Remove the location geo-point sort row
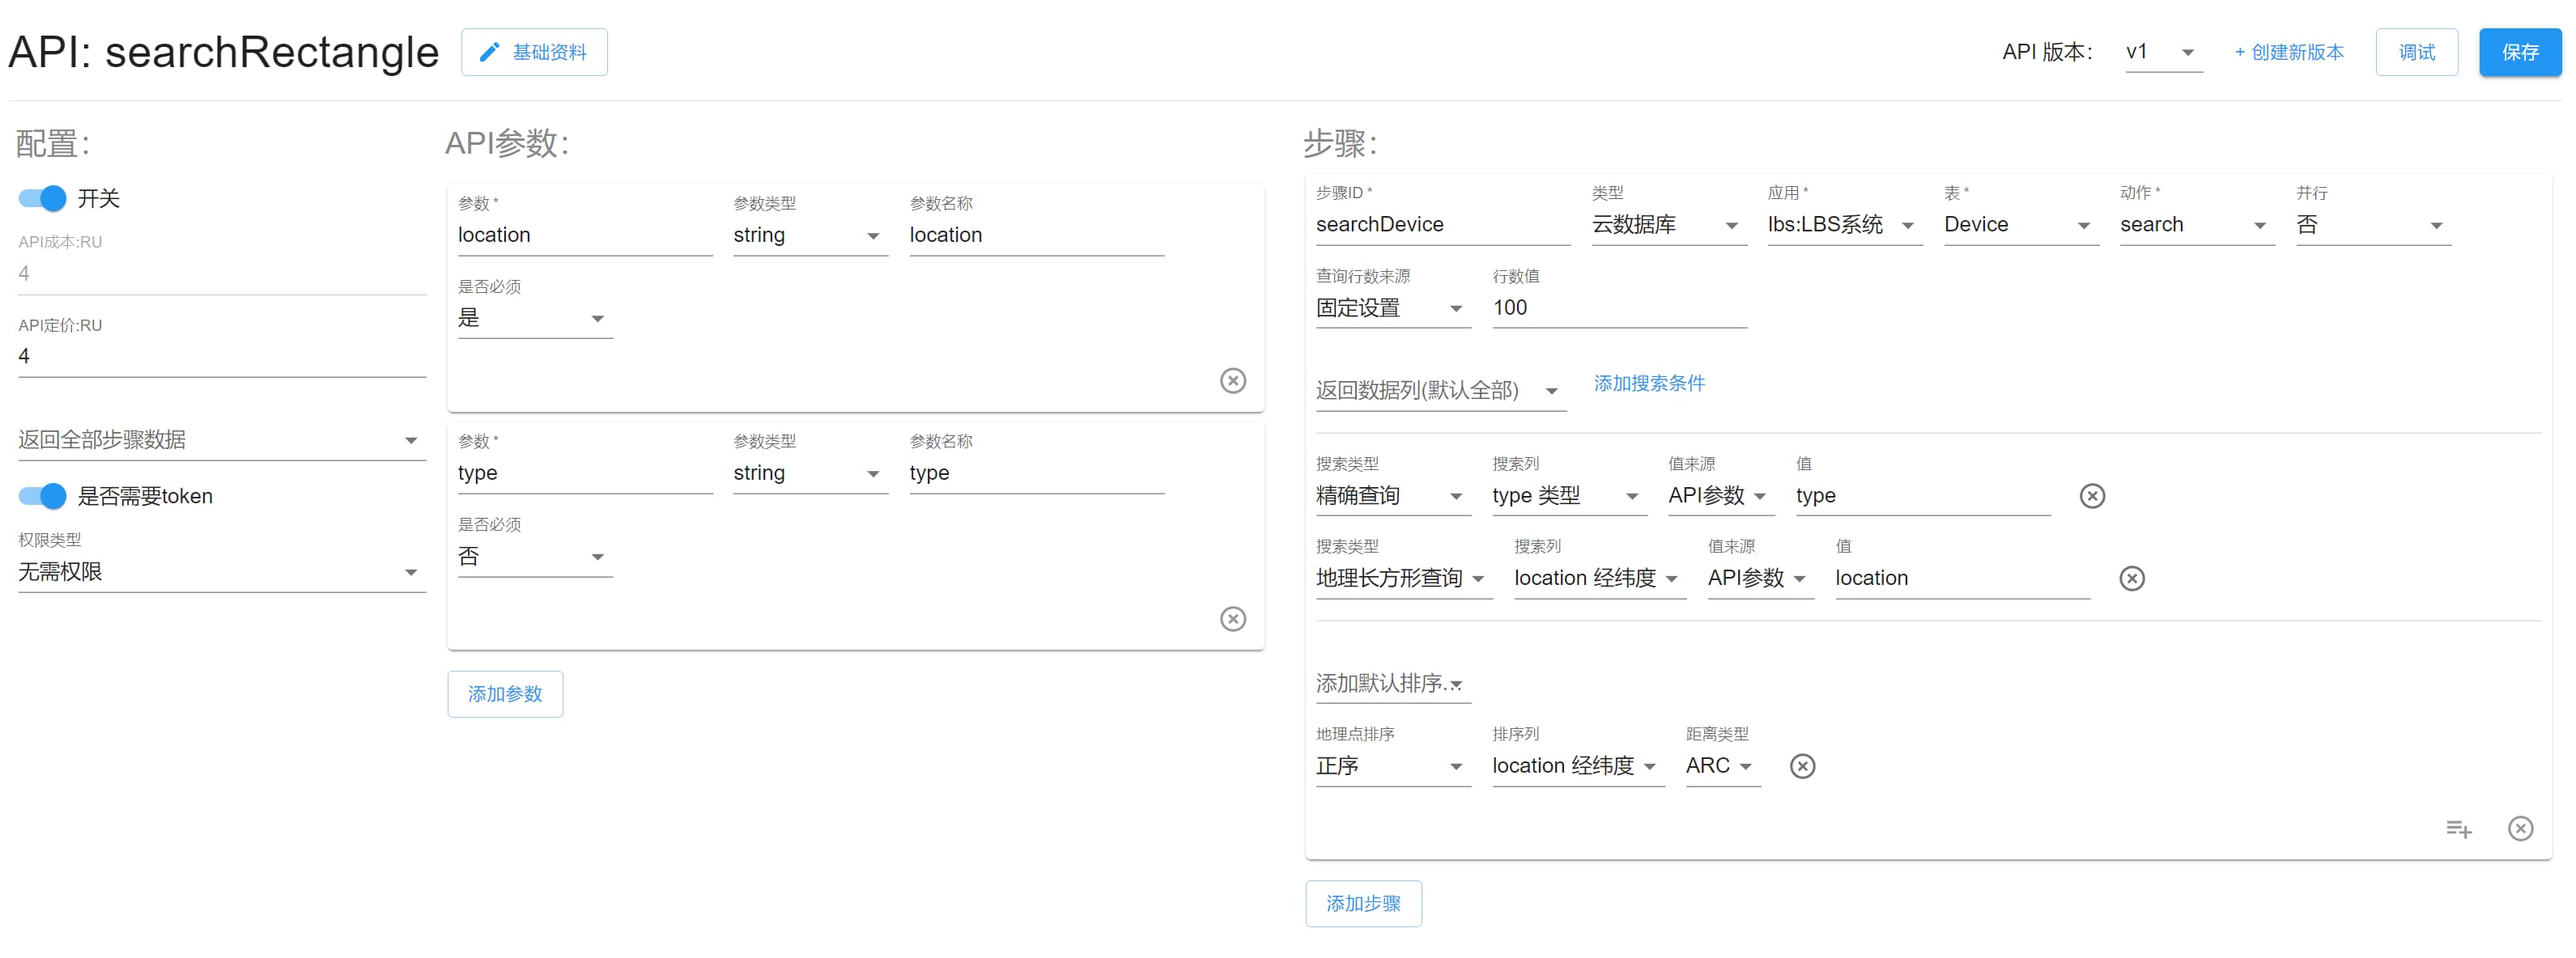 pos(1801,766)
